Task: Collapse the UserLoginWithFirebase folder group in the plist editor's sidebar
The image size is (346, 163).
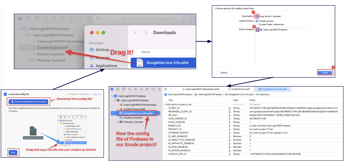Action: tap(115, 100)
